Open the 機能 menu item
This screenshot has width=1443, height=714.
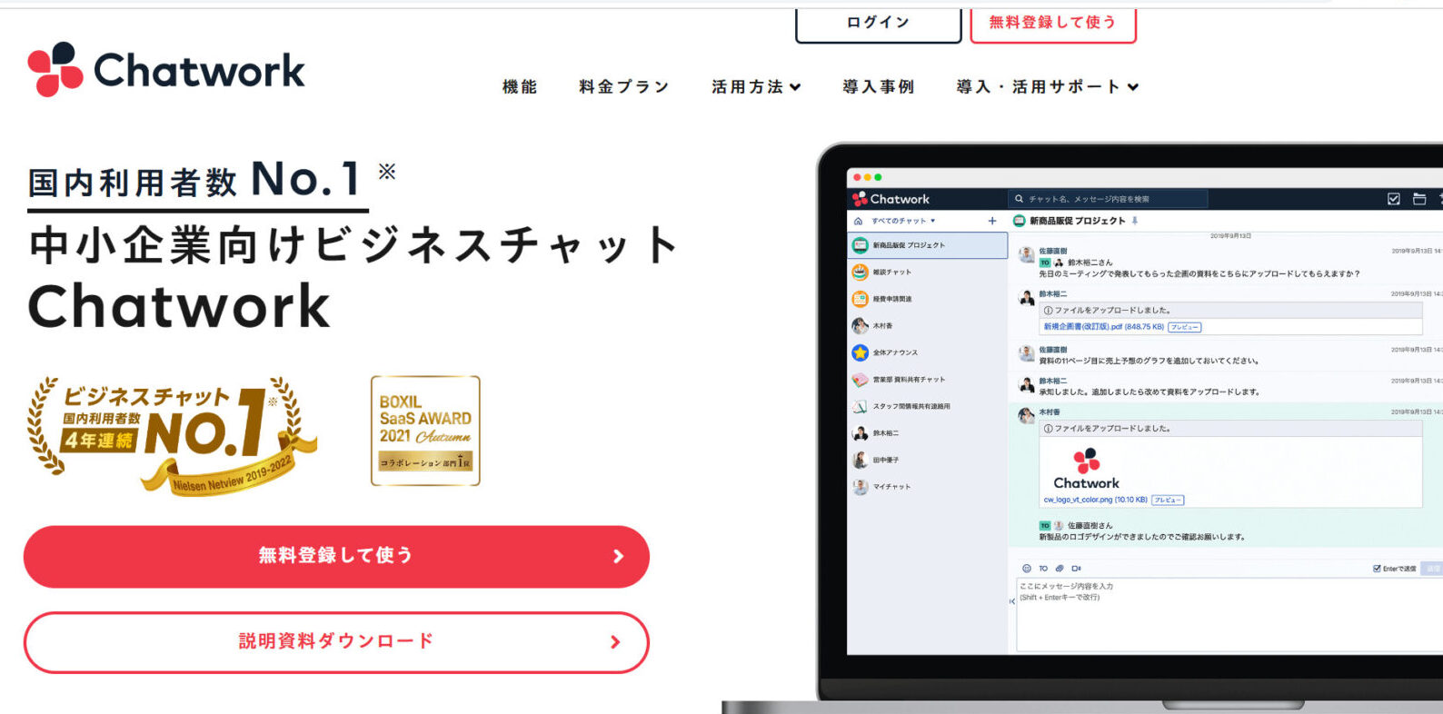tap(520, 87)
